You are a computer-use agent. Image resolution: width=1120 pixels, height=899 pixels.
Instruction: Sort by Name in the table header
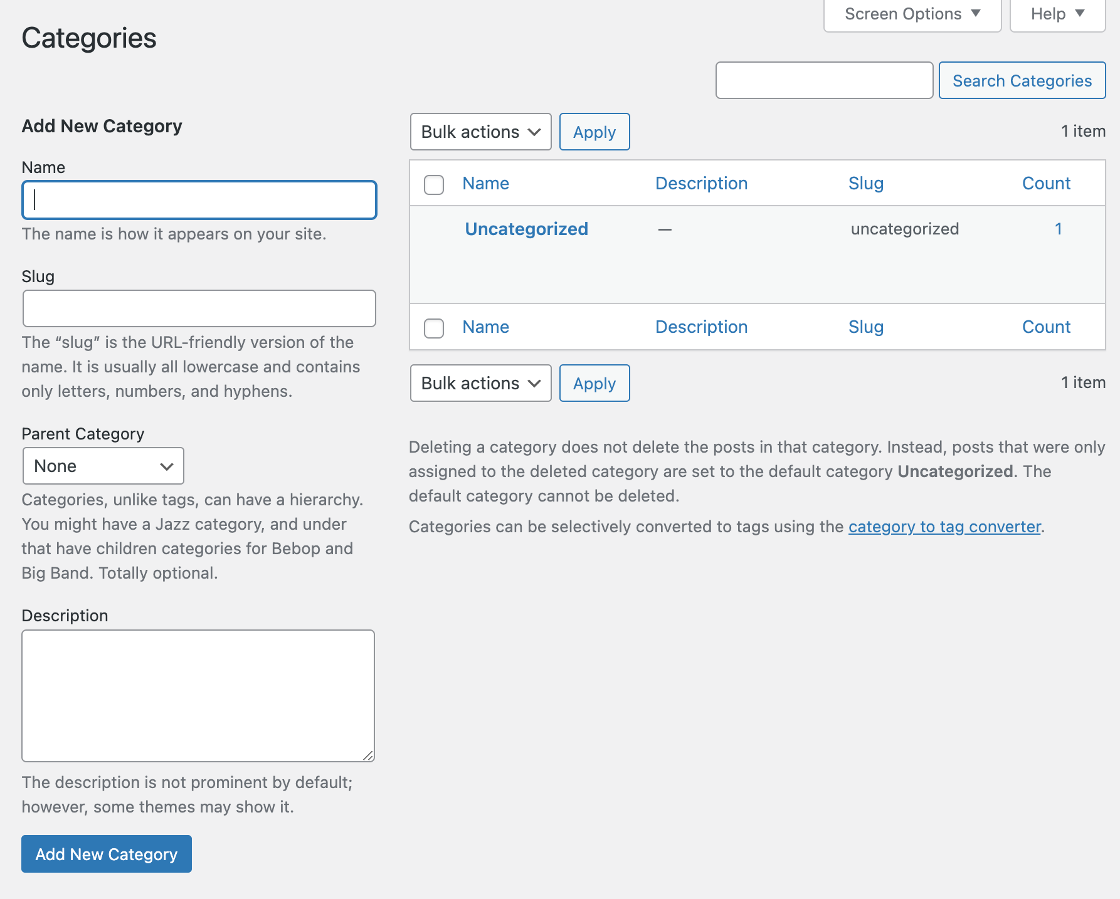pos(485,183)
